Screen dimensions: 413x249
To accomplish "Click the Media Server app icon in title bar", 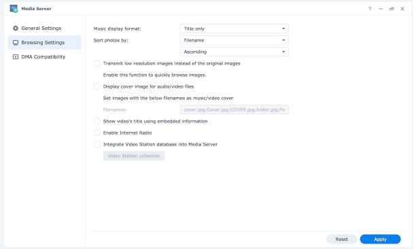I will [x=14, y=8].
